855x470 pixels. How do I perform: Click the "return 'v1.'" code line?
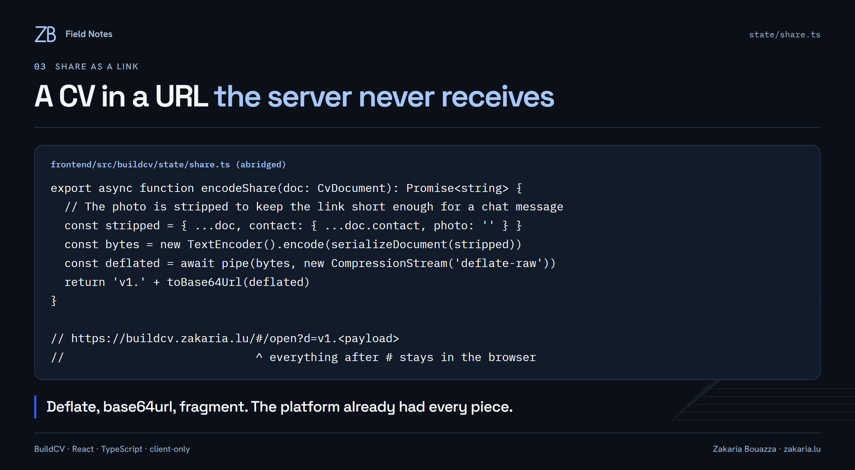coord(187,282)
